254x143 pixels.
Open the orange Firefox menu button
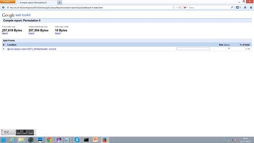[x=8, y=2]
